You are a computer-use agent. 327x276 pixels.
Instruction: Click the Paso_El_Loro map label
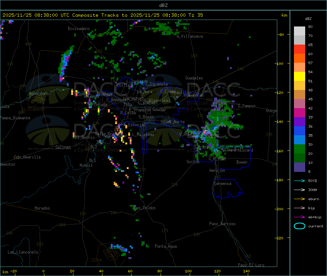point(251,265)
